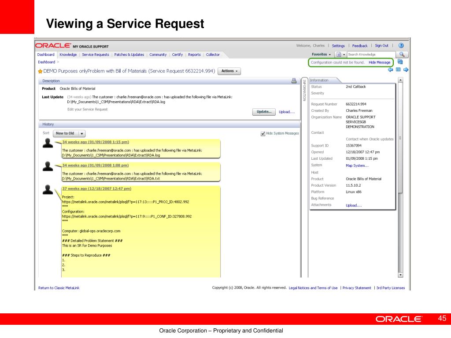
Task: Click the Hide Message link
Action: click(x=379, y=62)
